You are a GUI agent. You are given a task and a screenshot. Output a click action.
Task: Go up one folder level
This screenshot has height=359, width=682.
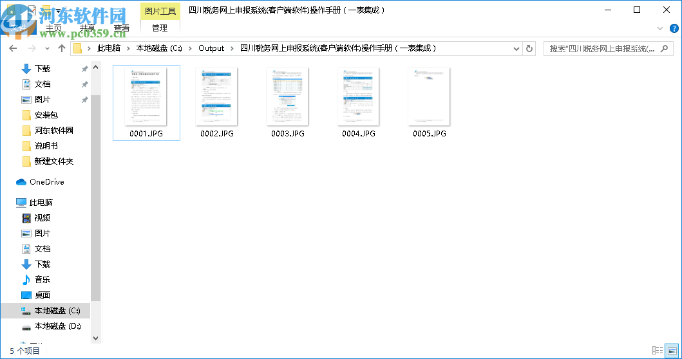click(62, 48)
